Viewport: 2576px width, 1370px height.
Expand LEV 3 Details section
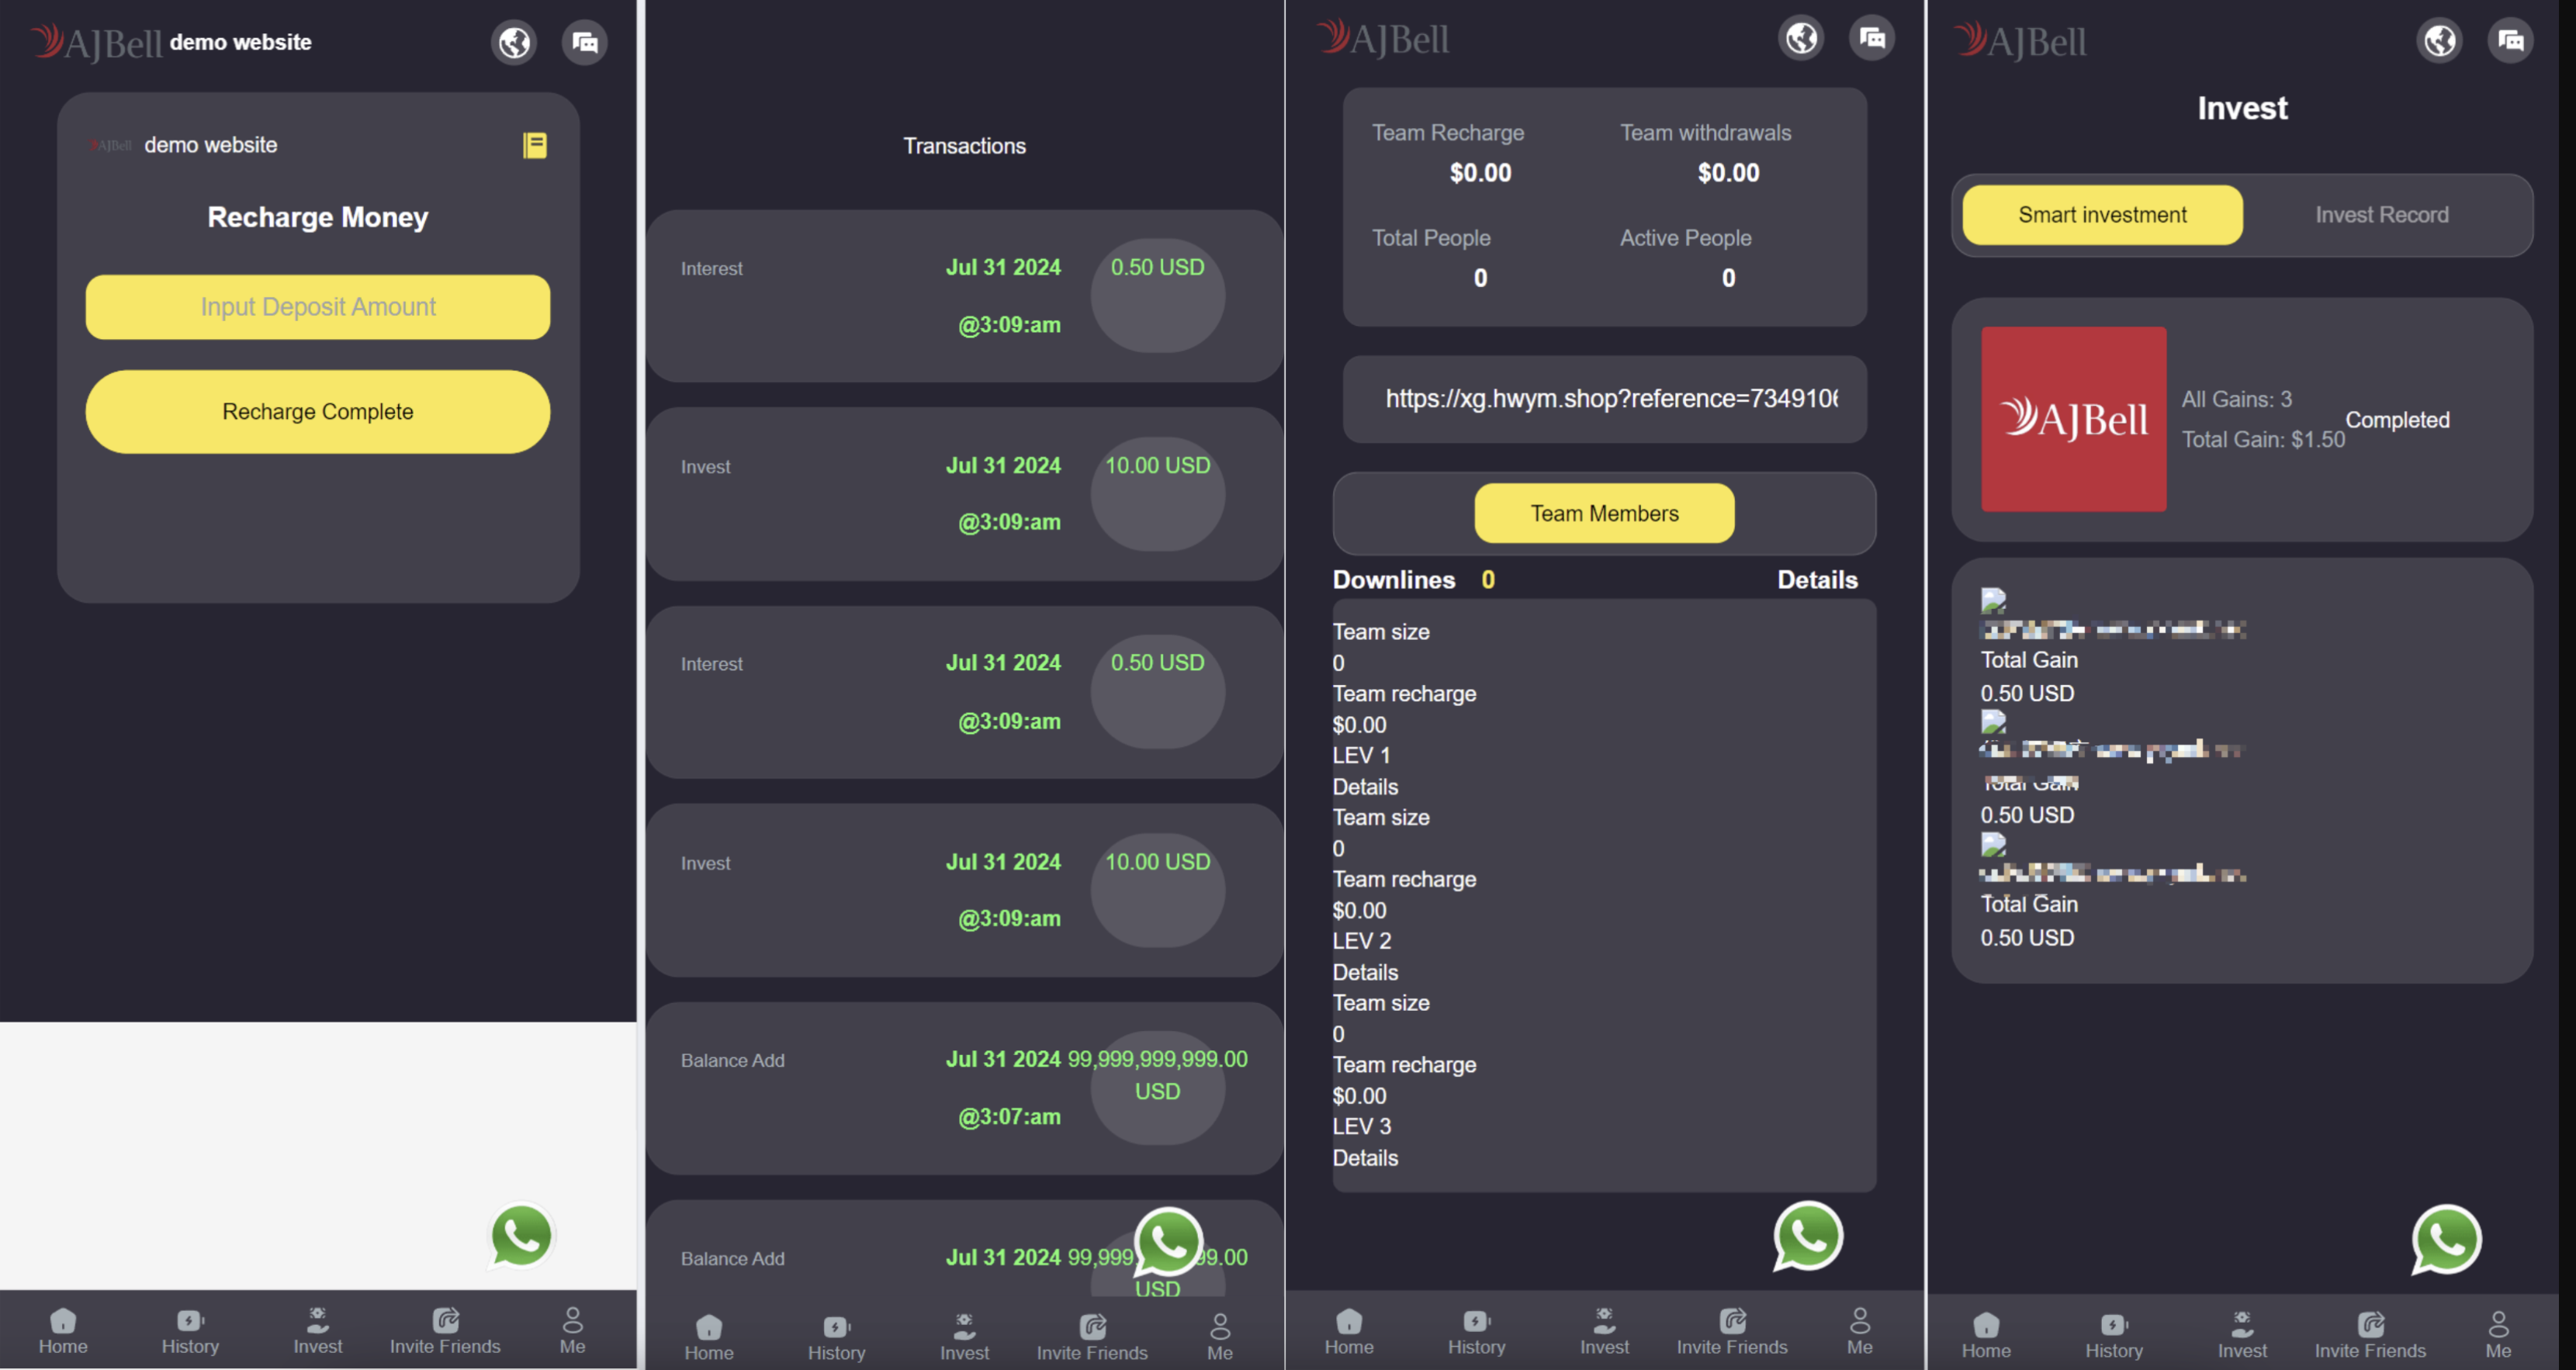[x=1365, y=1157]
